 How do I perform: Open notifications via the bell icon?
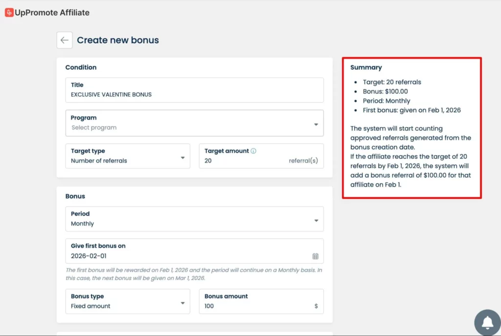click(x=487, y=322)
